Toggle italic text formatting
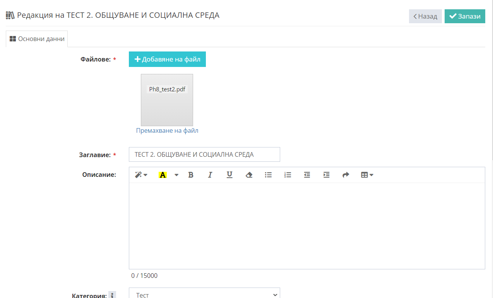Screen dimensions: 493x298 point(210,175)
